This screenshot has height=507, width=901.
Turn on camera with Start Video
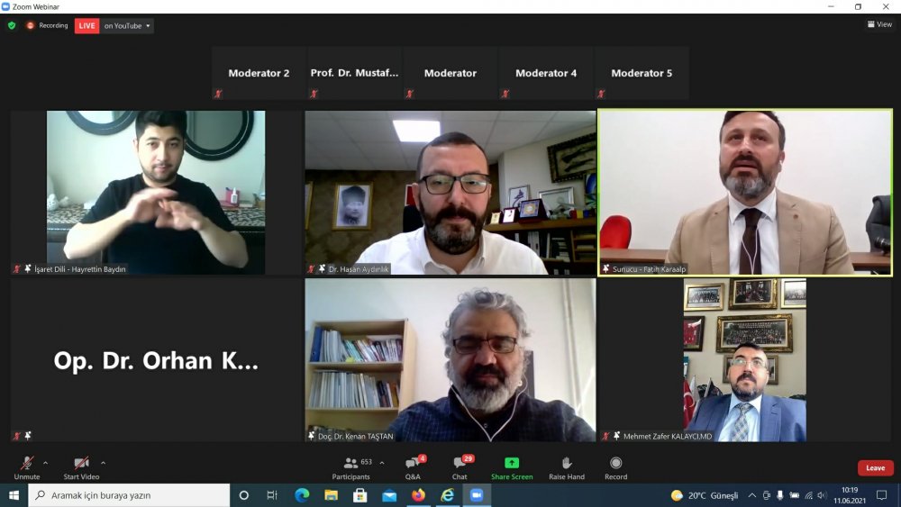coord(81,466)
